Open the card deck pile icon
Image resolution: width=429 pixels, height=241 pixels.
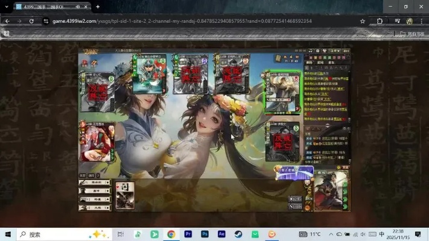click(x=278, y=58)
